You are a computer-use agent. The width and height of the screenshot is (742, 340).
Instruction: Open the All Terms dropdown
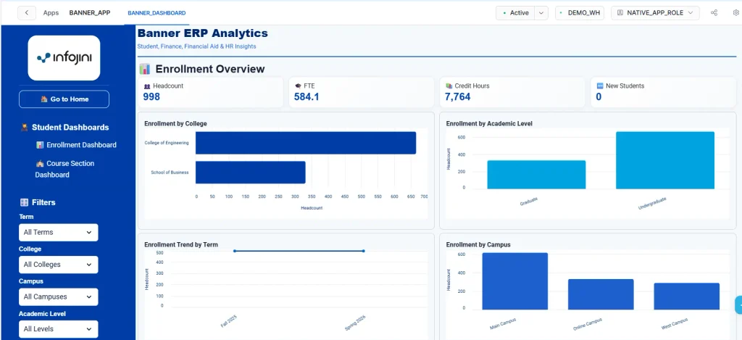click(58, 233)
